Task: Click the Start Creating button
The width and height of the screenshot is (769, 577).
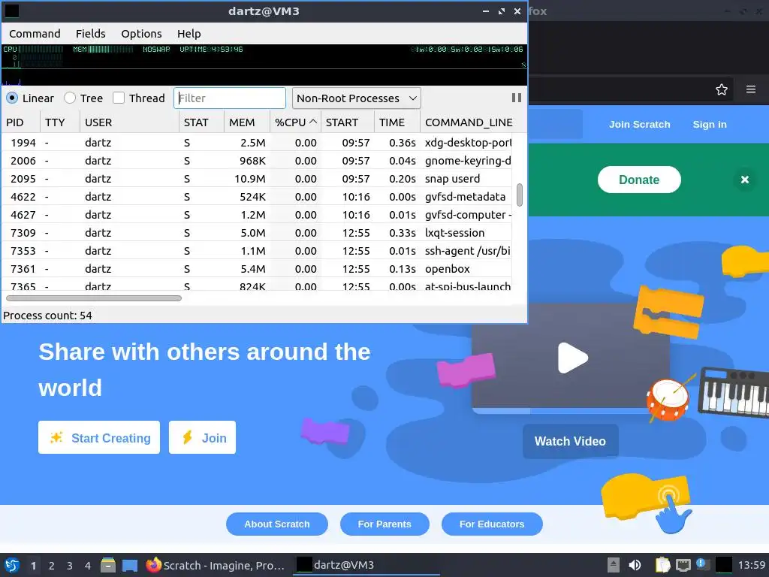Action: click(99, 437)
